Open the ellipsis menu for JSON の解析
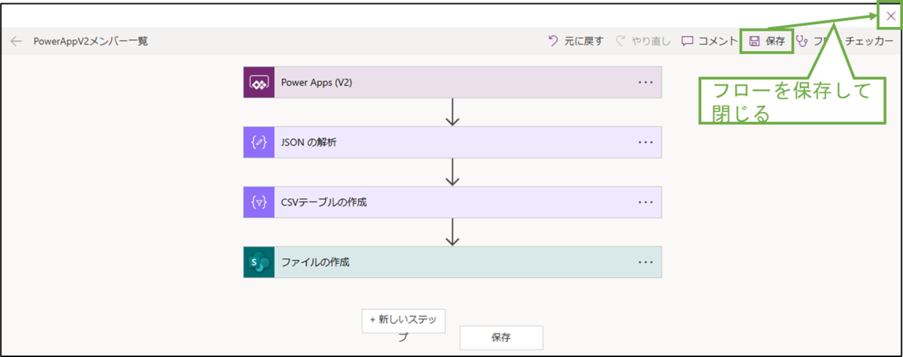The image size is (903, 357). point(646,142)
